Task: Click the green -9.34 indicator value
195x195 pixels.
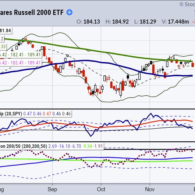Action: [87, 146]
